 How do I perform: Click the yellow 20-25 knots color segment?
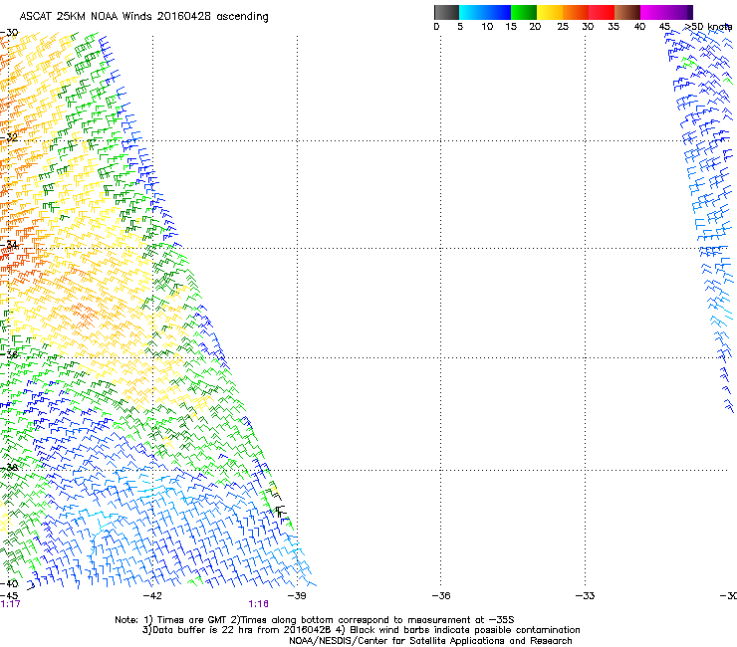coord(550,12)
